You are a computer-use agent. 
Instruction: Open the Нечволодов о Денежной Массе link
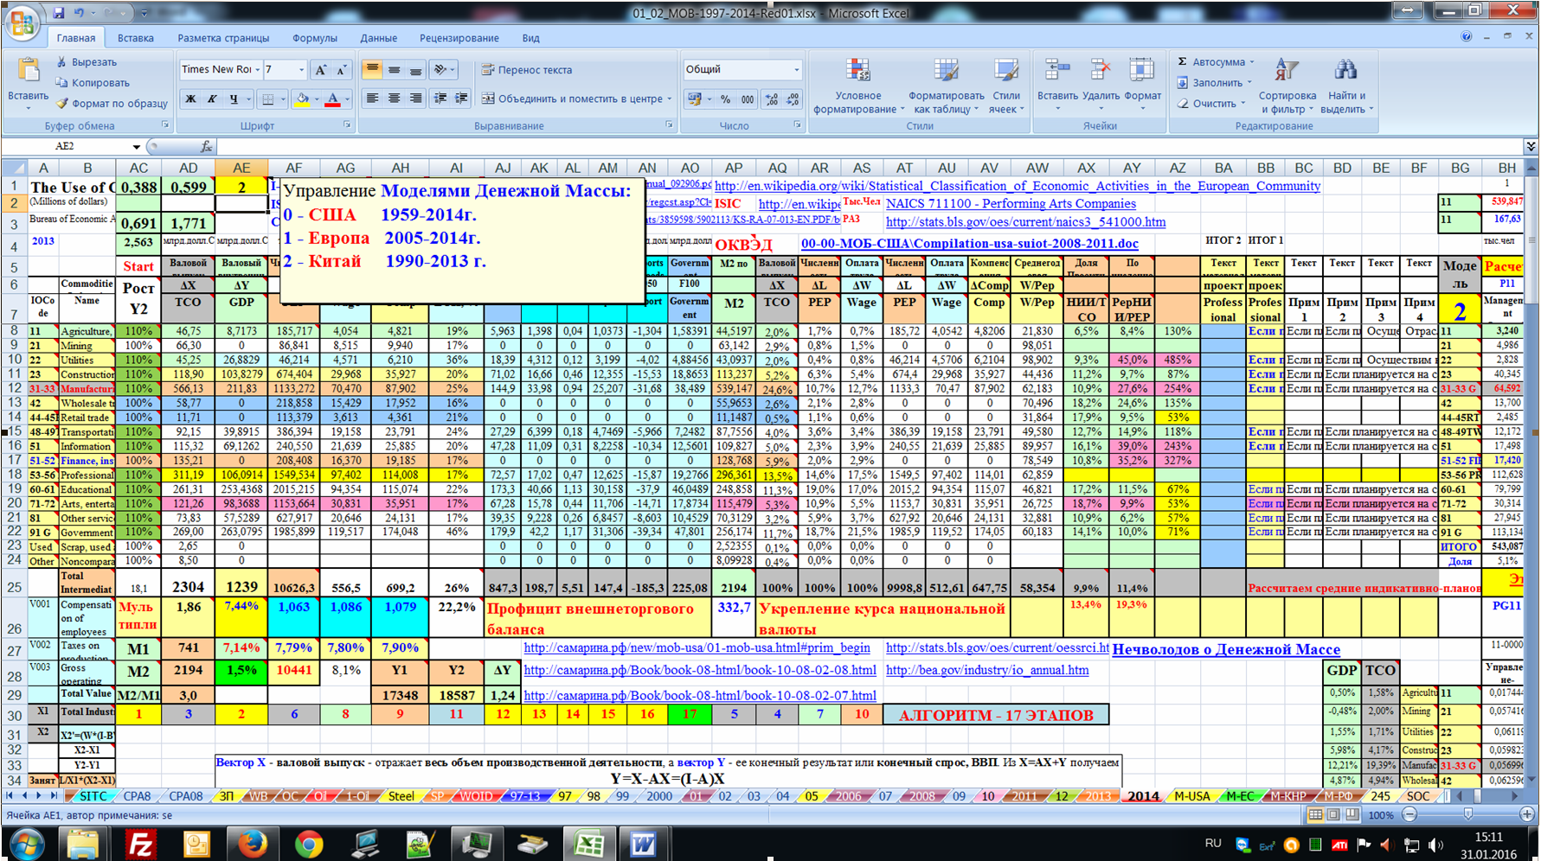click(1225, 649)
